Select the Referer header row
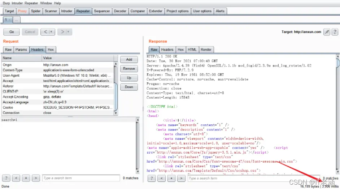Screen dimensions: 340x189 (58, 86)
